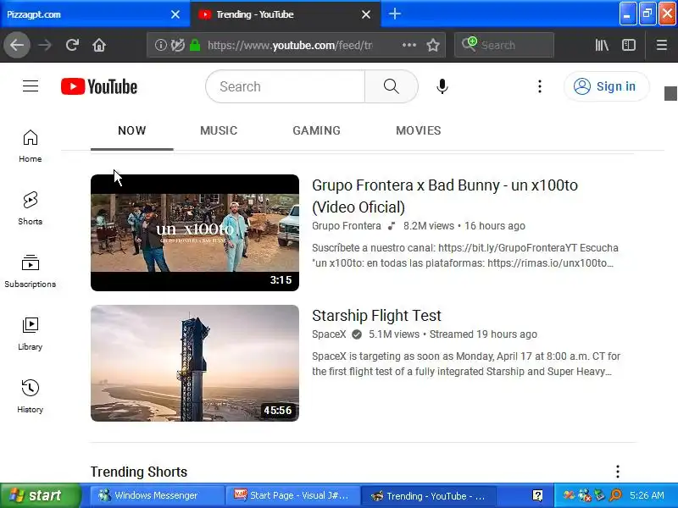The height and width of the screenshot is (508, 678).
Task: Open a new tab with the plus button
Action: tap(394, 14)
